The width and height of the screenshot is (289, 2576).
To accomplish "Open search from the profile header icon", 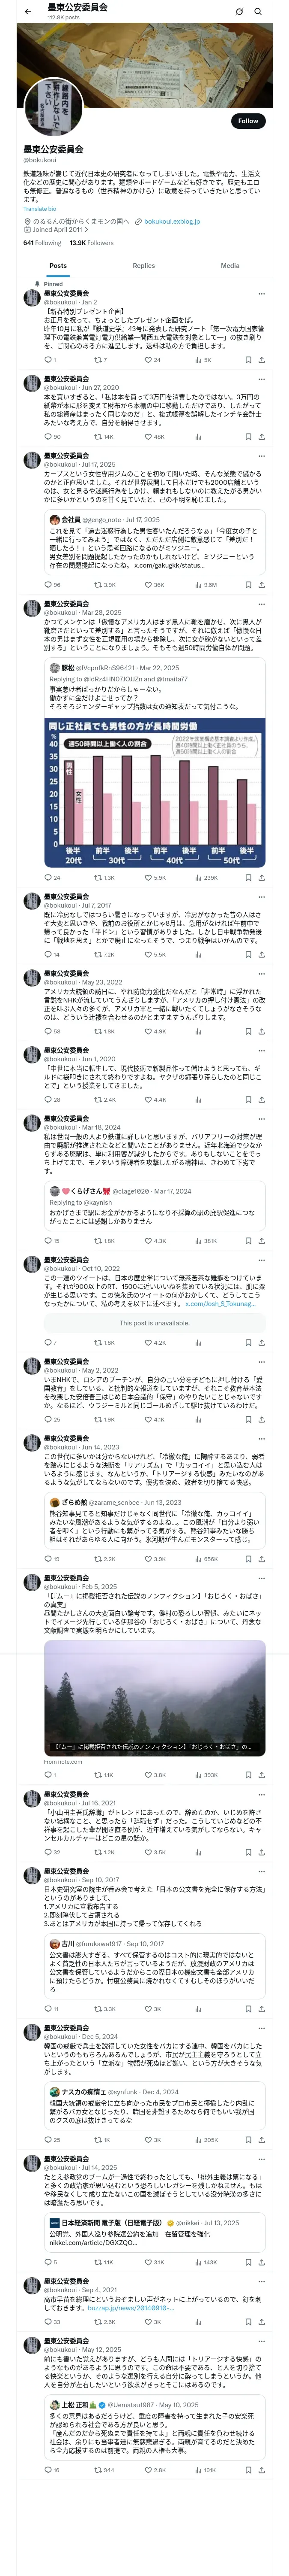I will click(x=259, y=11).
